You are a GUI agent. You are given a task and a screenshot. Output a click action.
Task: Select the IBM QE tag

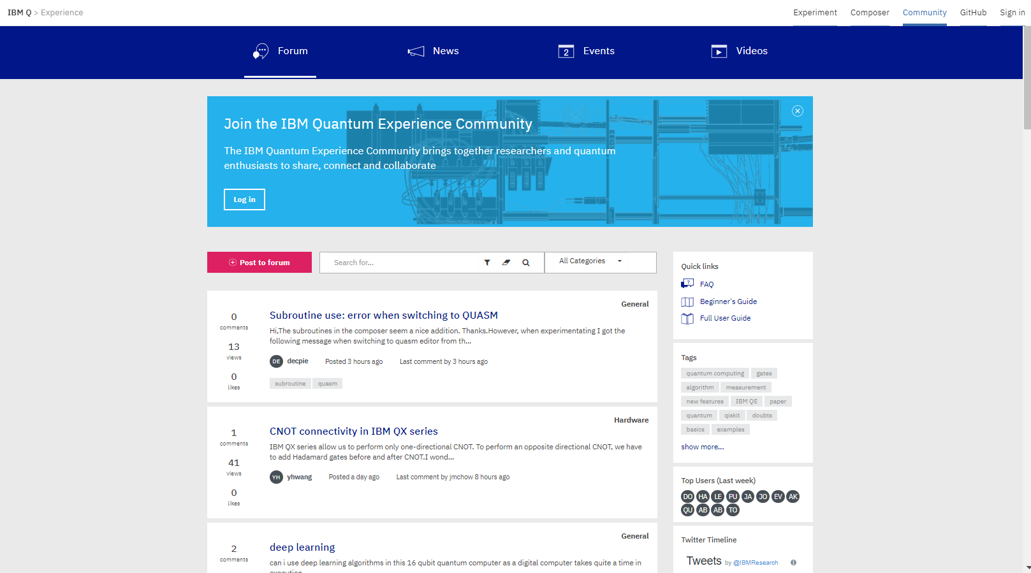(747, 402)
